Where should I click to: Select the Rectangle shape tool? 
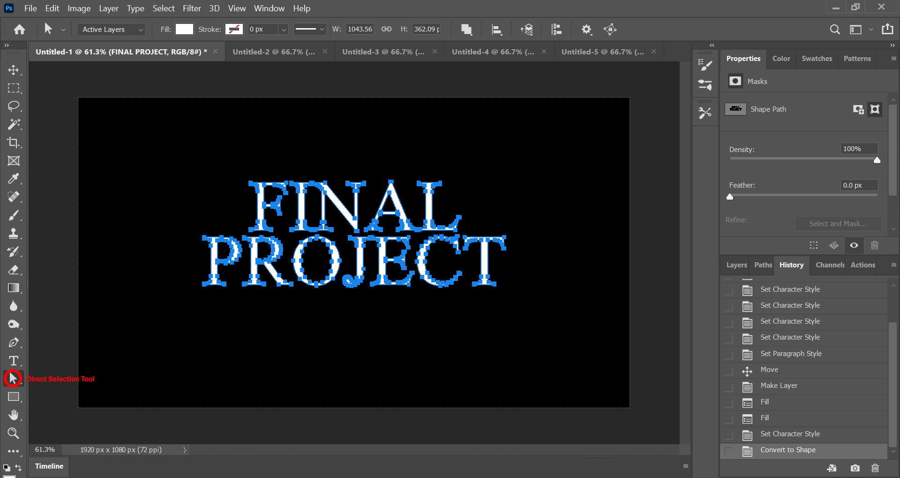click(x=13, y=397)
